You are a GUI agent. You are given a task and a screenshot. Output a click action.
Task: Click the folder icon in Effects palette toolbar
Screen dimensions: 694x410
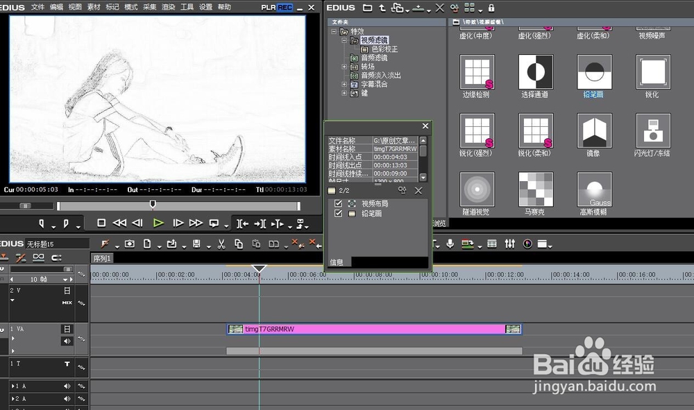[x=367, y=8]
